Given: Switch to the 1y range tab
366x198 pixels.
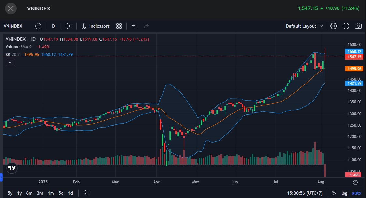Looking at the screenshot, I should coord(19,193).
